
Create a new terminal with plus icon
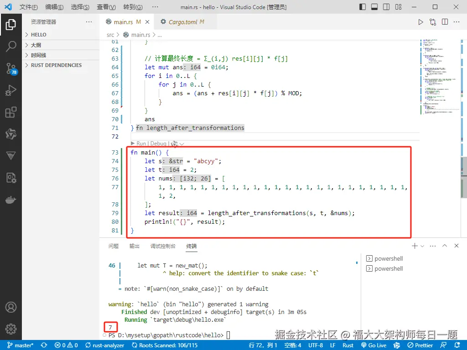click(415, 246)
